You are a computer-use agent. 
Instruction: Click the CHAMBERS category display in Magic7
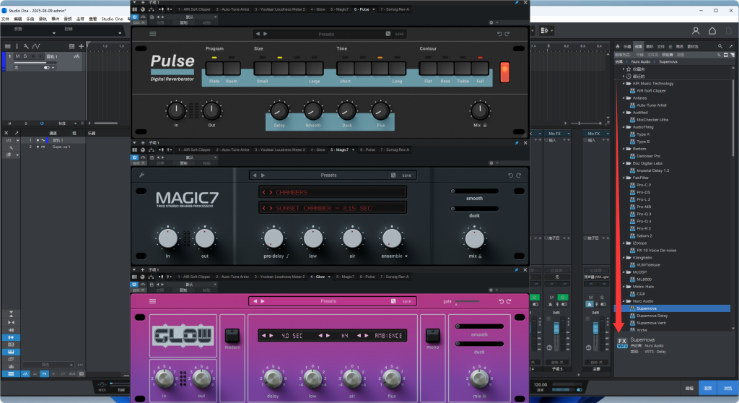(333, 192)
